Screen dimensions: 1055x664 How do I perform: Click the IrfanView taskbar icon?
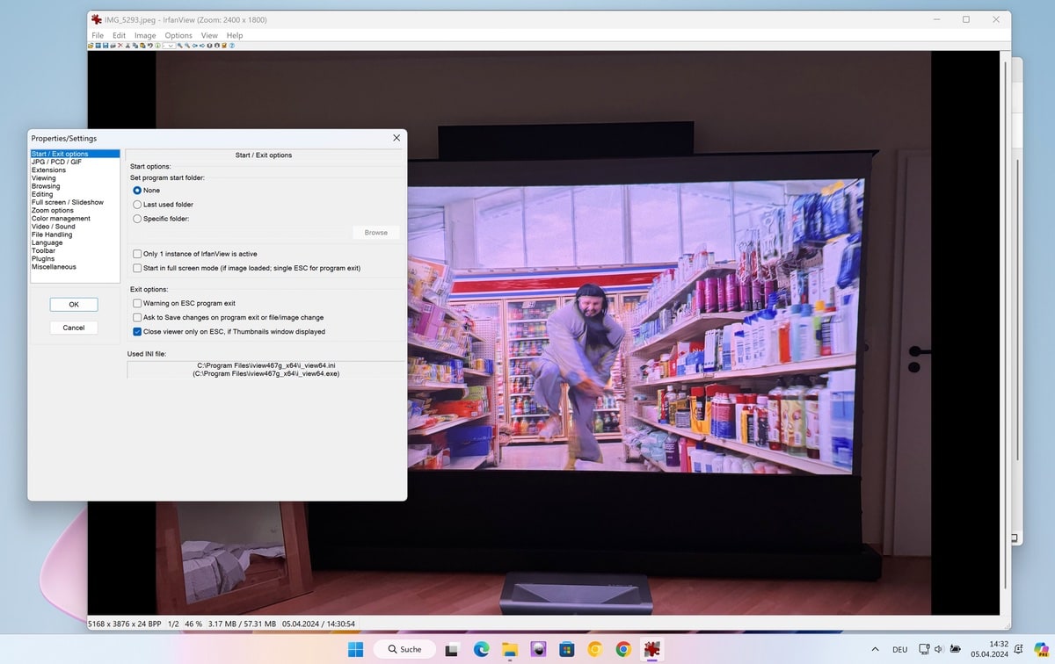point(651,649)
